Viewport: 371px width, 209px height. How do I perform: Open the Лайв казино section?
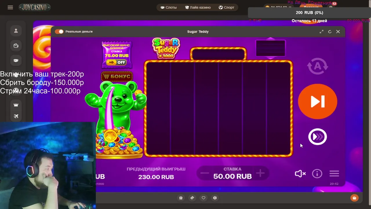click(x=198, y=8)
